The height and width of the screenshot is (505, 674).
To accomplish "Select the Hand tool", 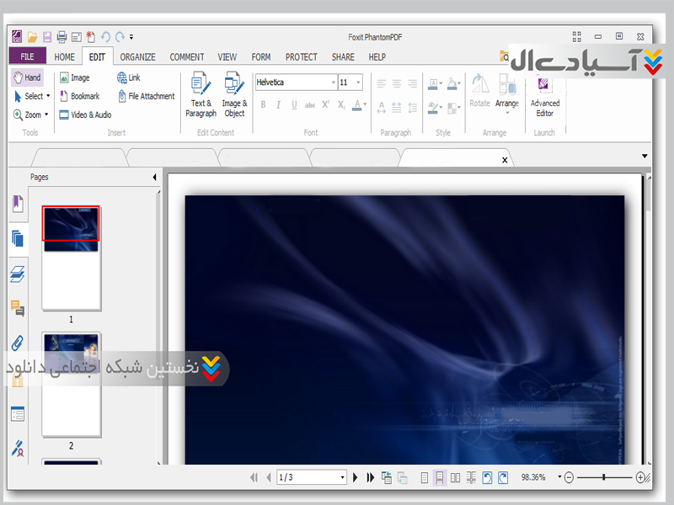I will (x=27, y=77).
